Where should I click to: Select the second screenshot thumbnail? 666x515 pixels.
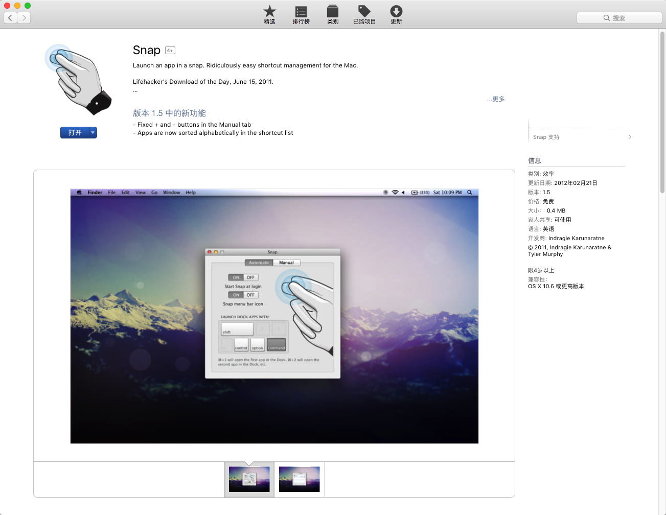(300, 479)
